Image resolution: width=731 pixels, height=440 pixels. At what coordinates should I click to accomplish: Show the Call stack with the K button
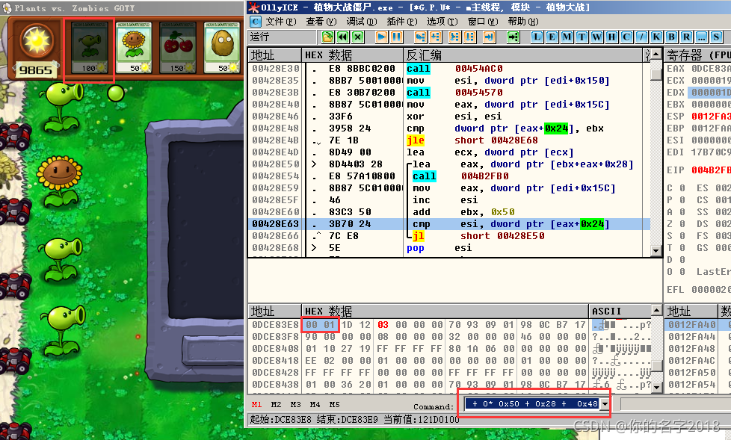[x=656, y=37]
